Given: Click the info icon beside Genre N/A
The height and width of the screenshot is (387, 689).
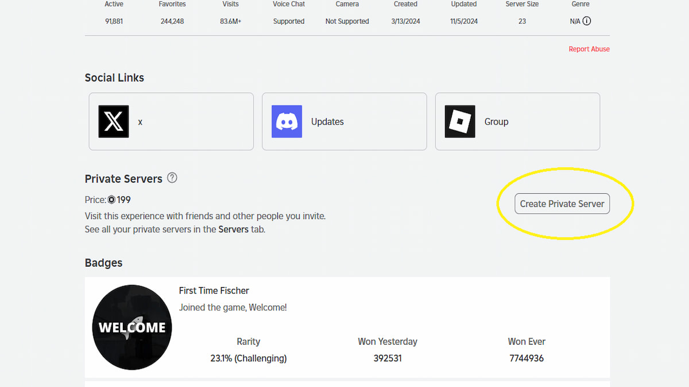Looking at the screenshot, I should pyautogui.click(x=587, y=21).
